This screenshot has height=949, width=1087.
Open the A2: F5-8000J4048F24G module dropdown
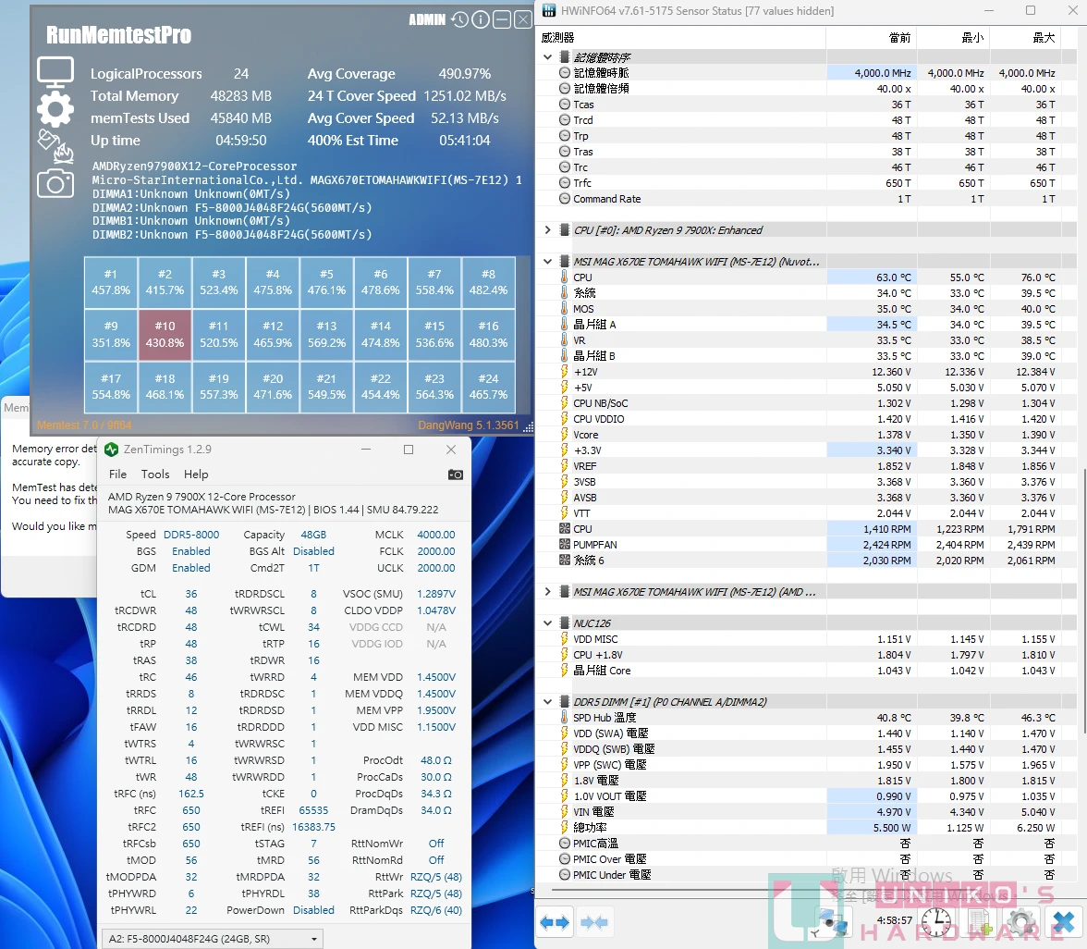(x=213, y=939)
